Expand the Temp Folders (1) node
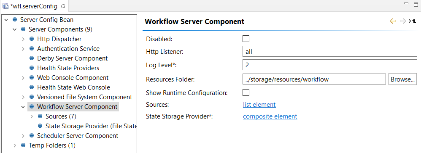The image size is (421, 153). (x=15, y=145)
